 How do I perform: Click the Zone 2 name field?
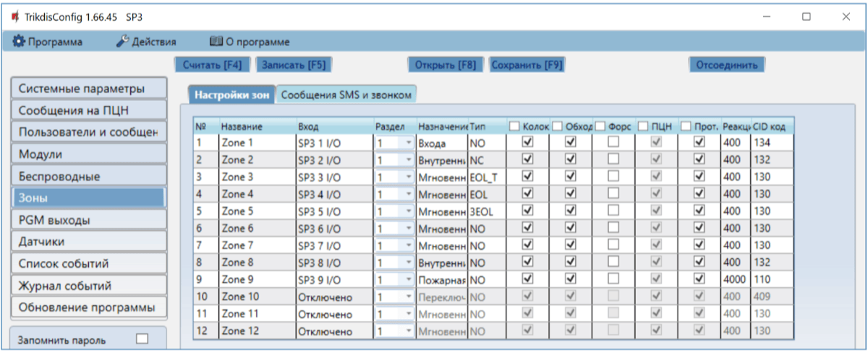pos(256,160)
